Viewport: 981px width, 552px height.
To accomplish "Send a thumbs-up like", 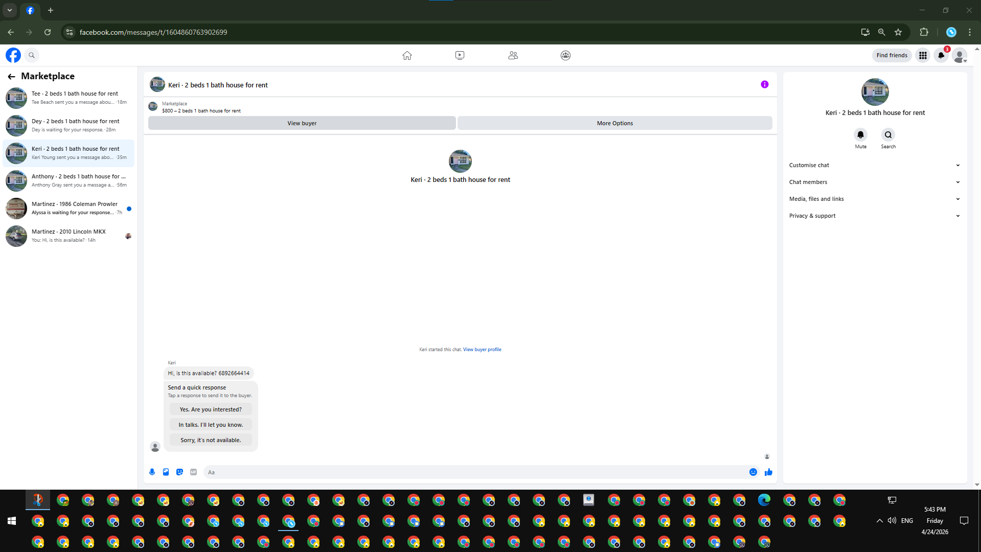I will [x=768, y=472].
